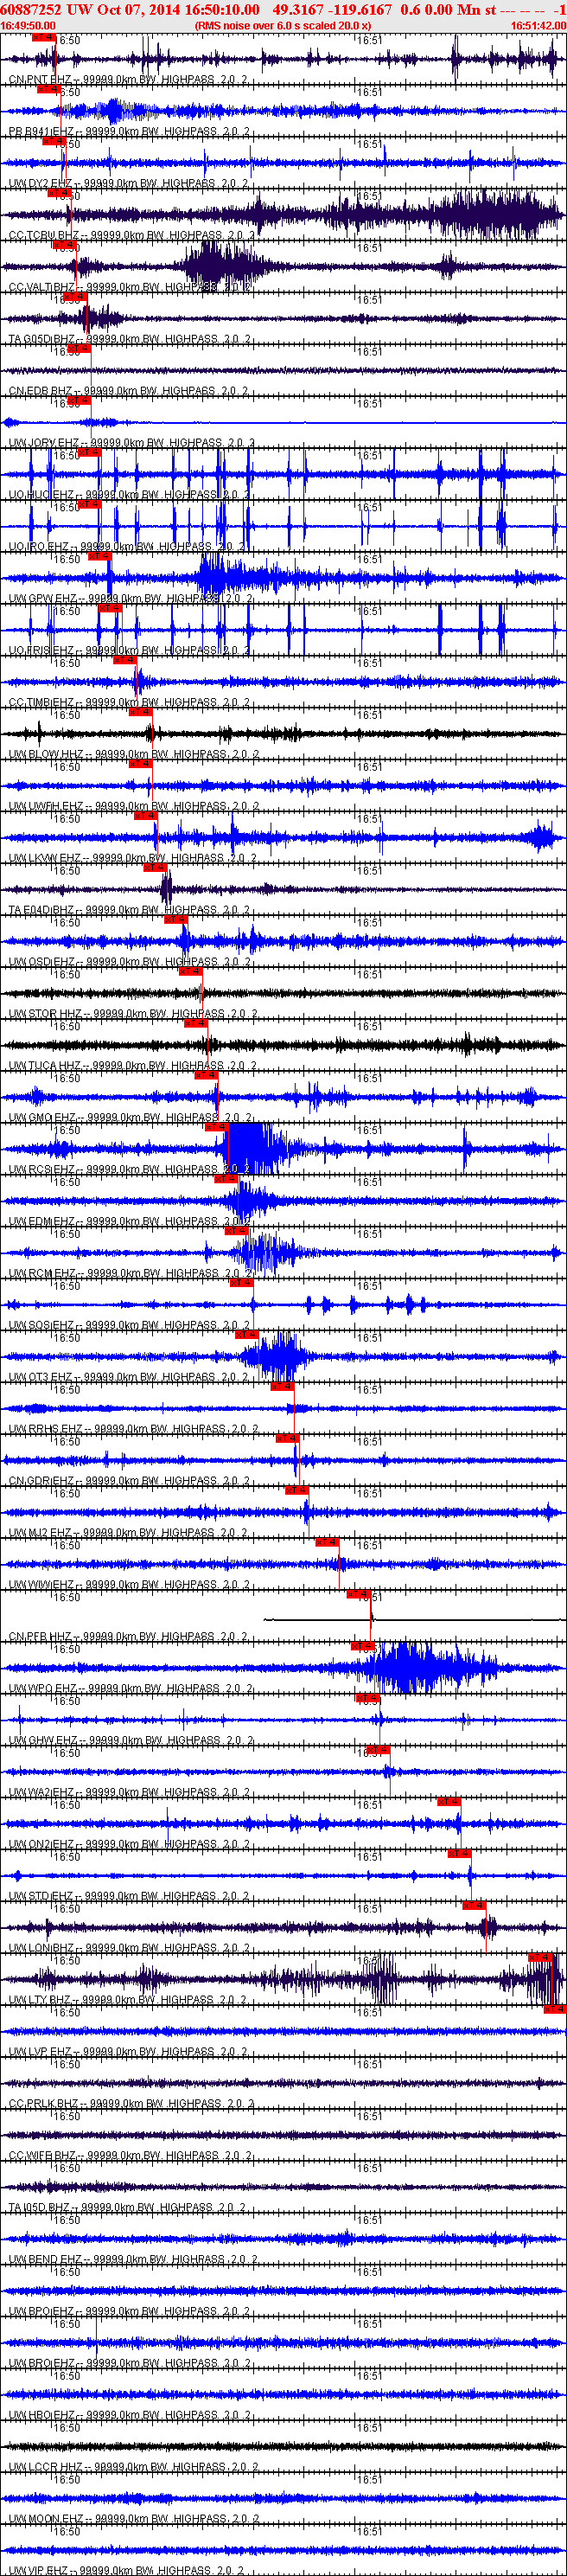
Task: Click the CN.PNT BHZ station label
Action: coord(40,79)
